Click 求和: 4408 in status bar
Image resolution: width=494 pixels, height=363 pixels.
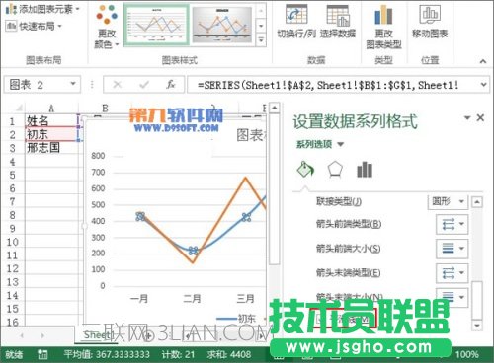229,354
